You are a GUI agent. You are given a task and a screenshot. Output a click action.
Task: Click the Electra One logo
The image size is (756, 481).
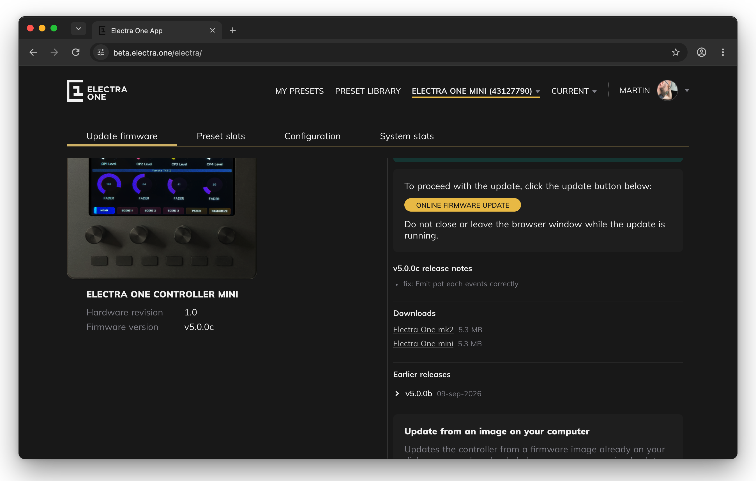click(x=97, y=91)
